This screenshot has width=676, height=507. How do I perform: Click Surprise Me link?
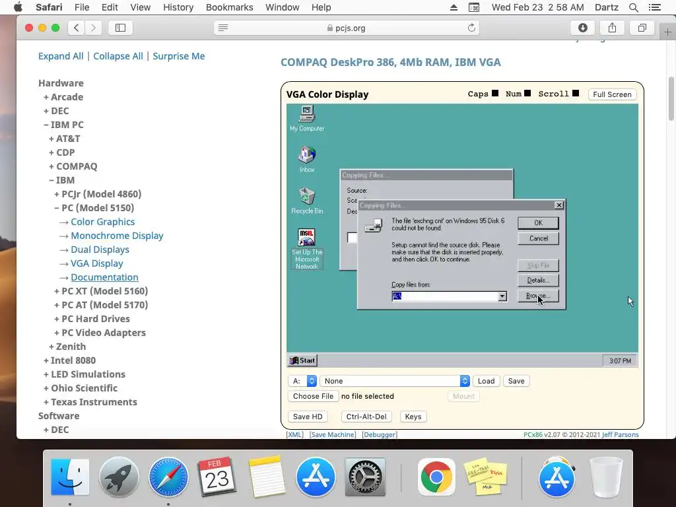(178, 56)
